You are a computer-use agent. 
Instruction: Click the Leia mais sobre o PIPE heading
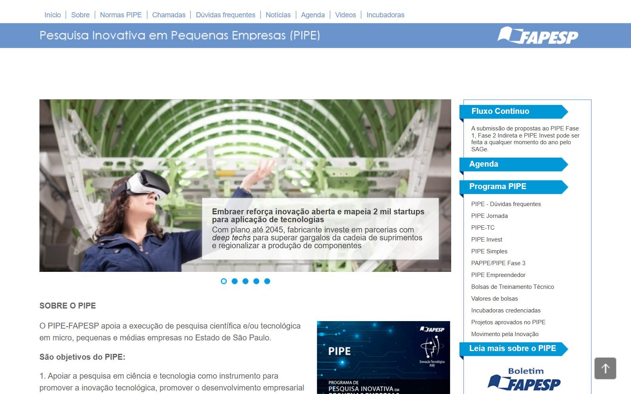point(513,348)
